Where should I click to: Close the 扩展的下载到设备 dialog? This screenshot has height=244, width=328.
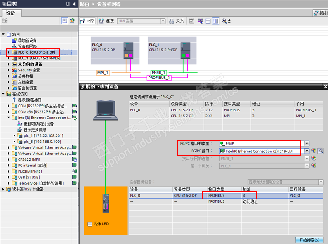pyautogui.click(x=326, y=87)
